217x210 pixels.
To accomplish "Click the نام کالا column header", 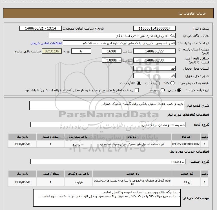I will tap(132, 137).
